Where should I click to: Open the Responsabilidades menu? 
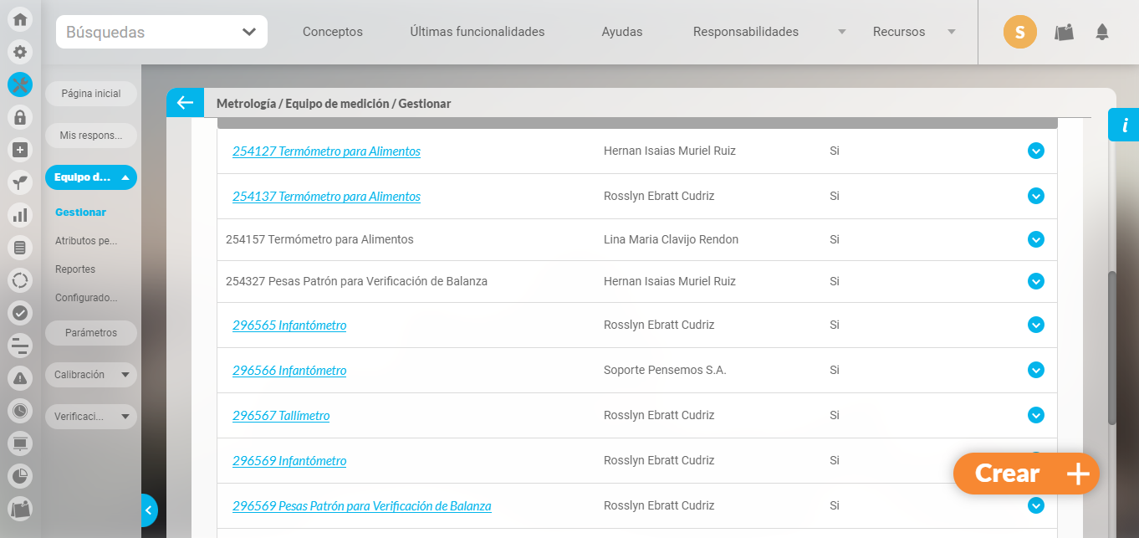coord(745,32)
